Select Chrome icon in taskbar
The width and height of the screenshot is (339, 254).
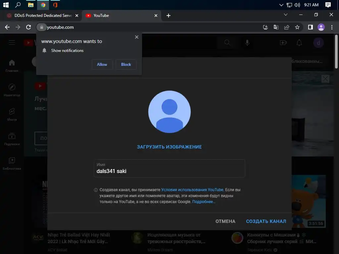point(43,5)
